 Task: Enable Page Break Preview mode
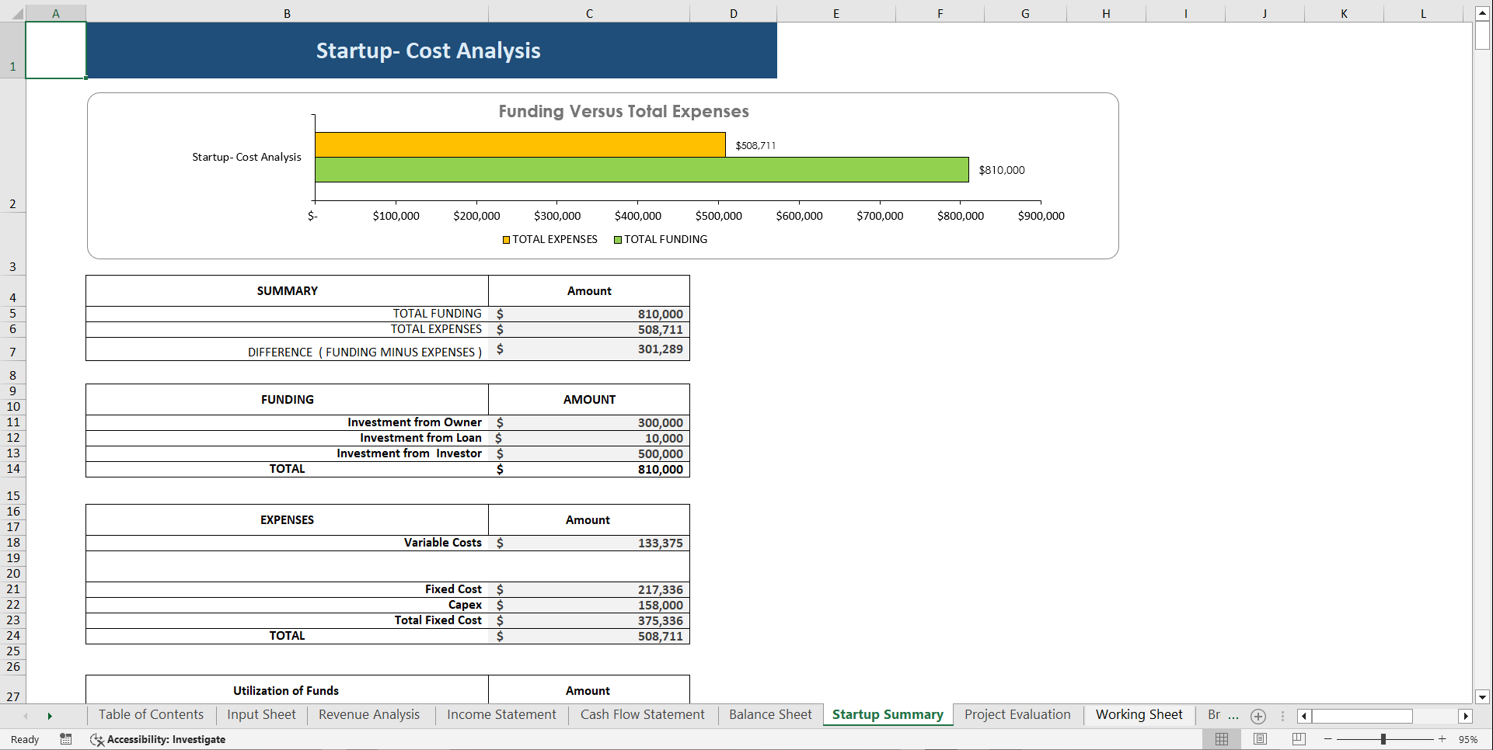click(1298, 739)
